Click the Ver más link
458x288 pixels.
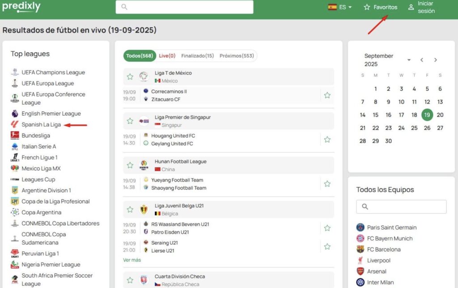tap(132, 260)
